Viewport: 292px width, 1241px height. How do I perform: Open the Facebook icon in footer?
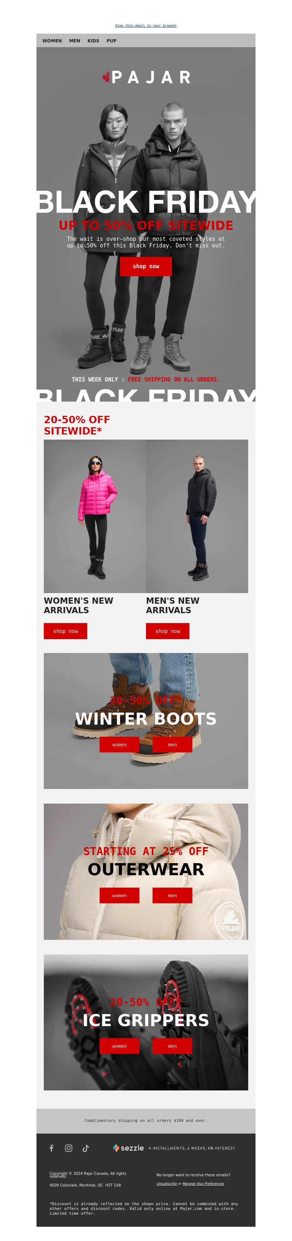click(x=51, y=1148)
